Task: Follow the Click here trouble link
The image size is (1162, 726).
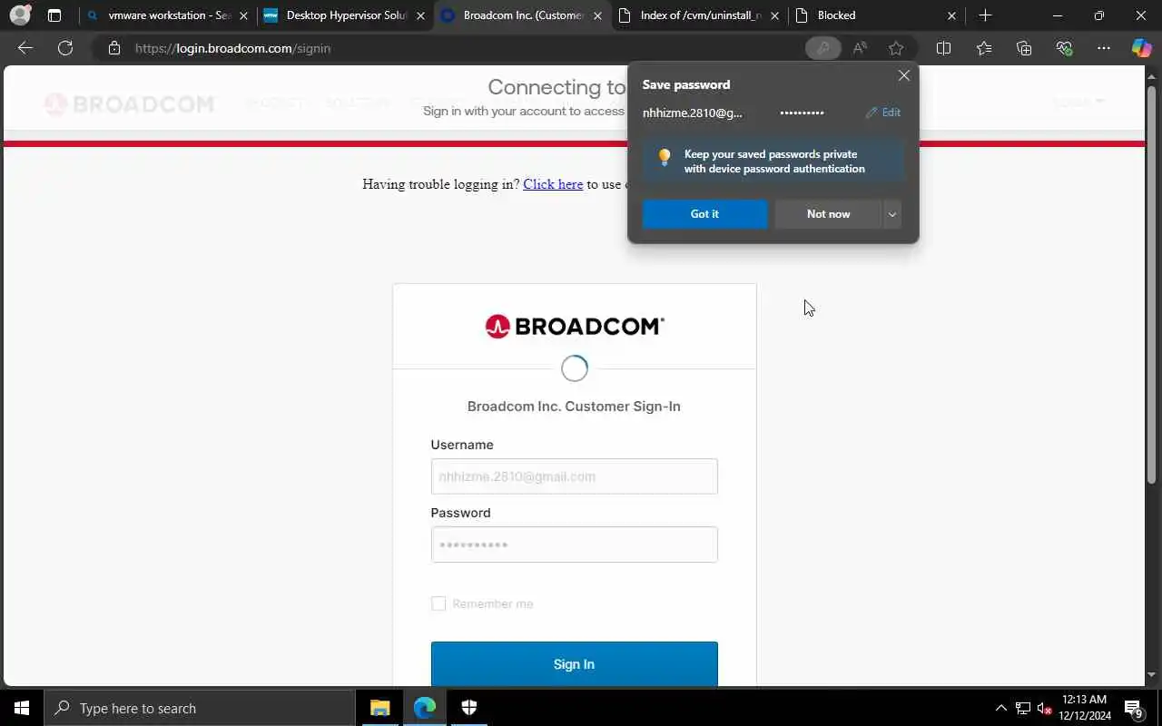Action: [553, 184]
